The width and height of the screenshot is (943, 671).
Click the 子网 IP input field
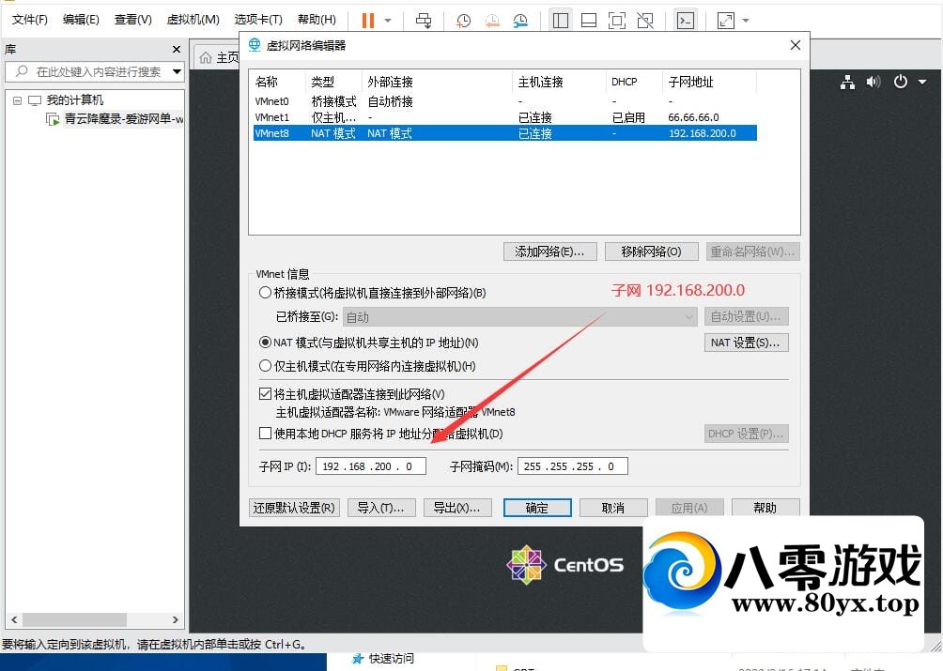pyautogui.click(x=370, y=466)
